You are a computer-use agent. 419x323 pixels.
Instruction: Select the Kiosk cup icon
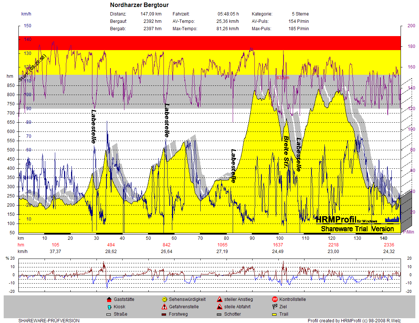(109, 307)
